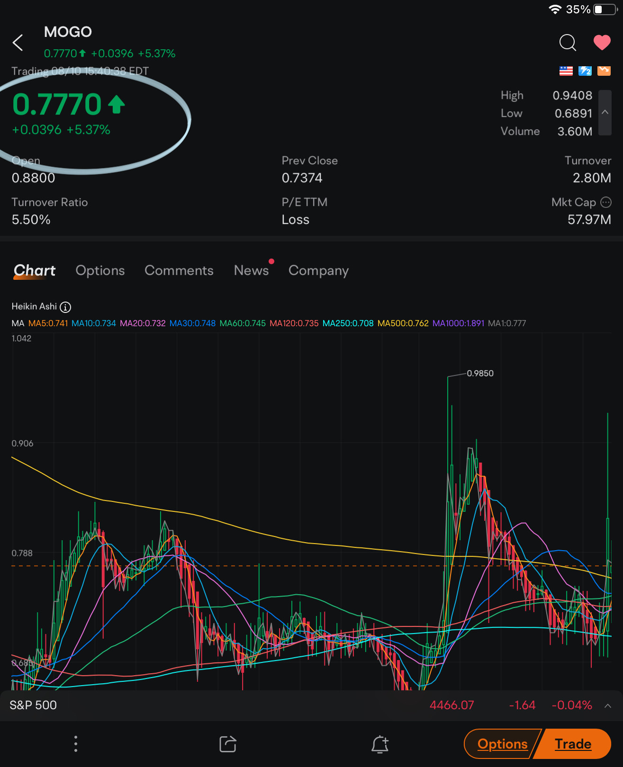Image resolution: width=623 pixels, height=767 pixels.
Task: Select the MA20:0.732 indicator value
Action: click(143, 323)
